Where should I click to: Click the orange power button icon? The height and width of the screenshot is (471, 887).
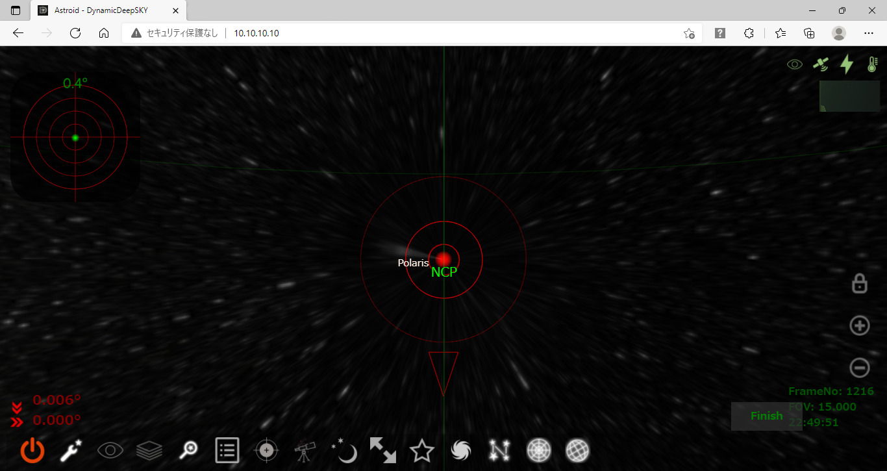(32, 450)
